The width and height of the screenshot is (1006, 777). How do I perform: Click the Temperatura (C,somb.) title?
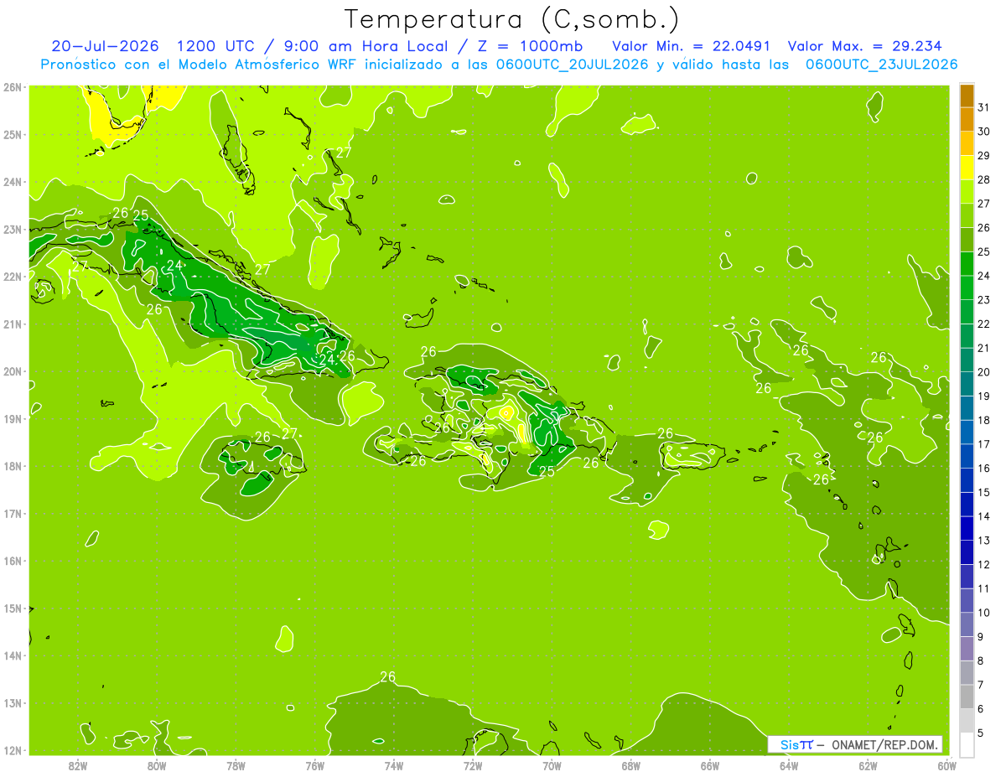511,20
